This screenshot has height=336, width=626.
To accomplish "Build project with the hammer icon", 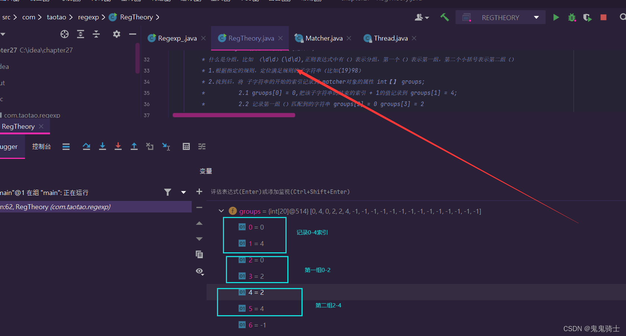I will (x=444, y=17).
